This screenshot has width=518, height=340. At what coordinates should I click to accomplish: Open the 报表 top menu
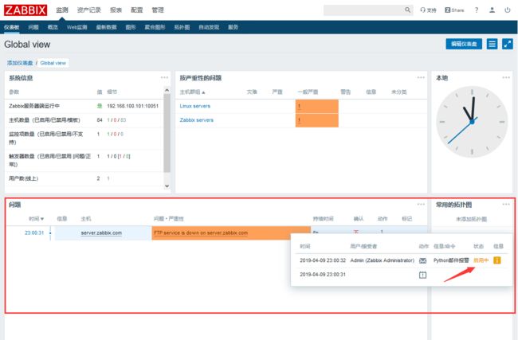pos(116,10)
